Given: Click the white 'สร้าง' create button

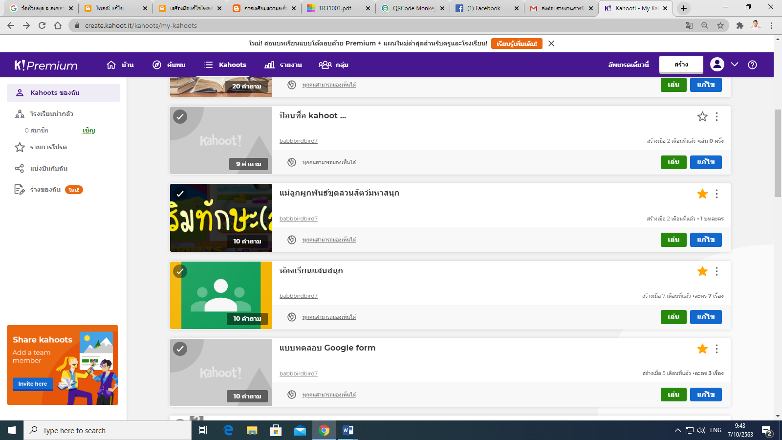Looking at the screenshot, I should click(681, 65).
